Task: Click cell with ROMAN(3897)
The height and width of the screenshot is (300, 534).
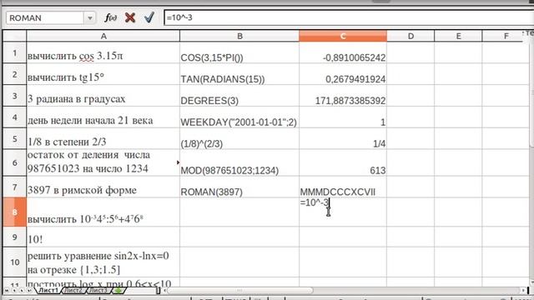Action: point(239,187)
